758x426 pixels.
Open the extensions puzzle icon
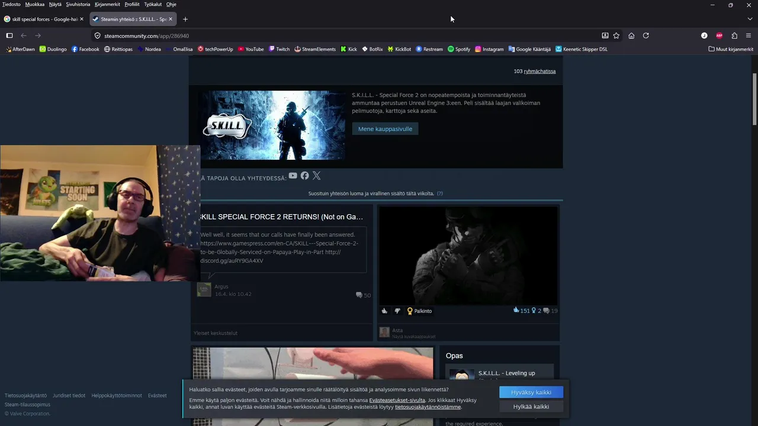(x=734, y=35)
